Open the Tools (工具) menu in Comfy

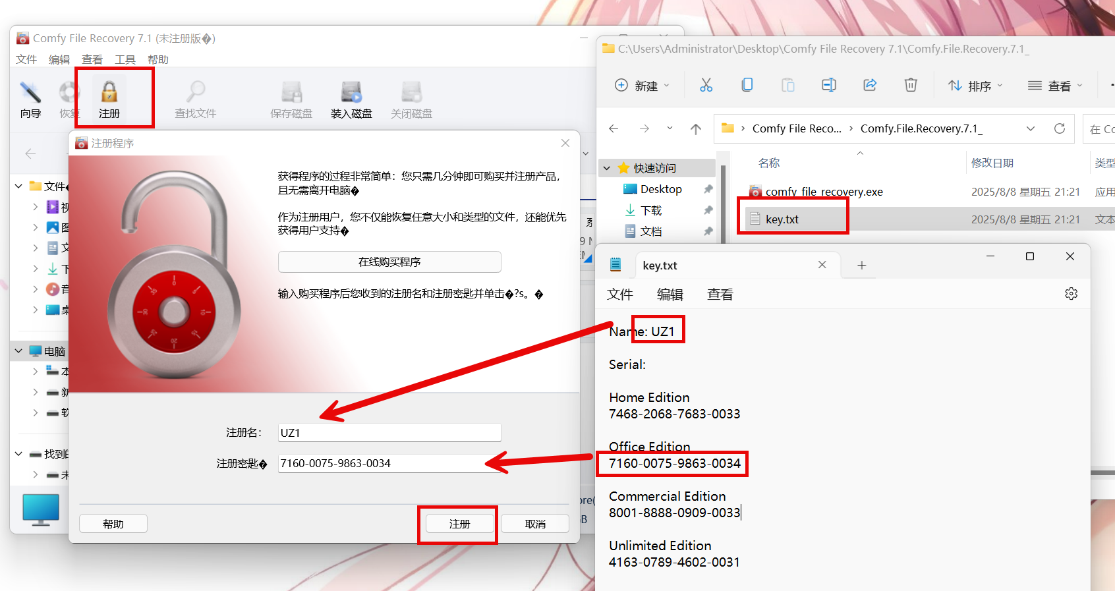pyautogui.click(x=125, y=59)
